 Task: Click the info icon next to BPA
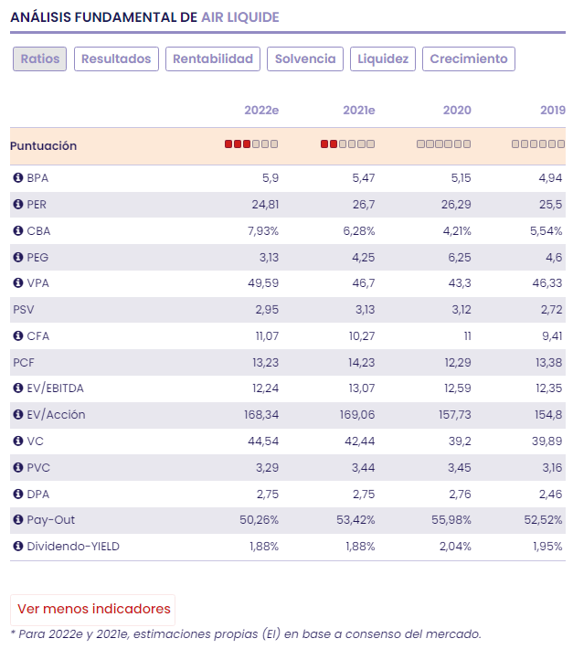point(17,178)
